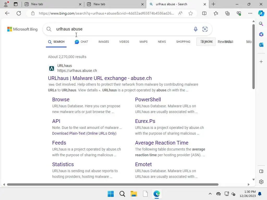Open notification bell in taskbar
This screenshot has width=267, height=200.
click(x=260, y=194)
